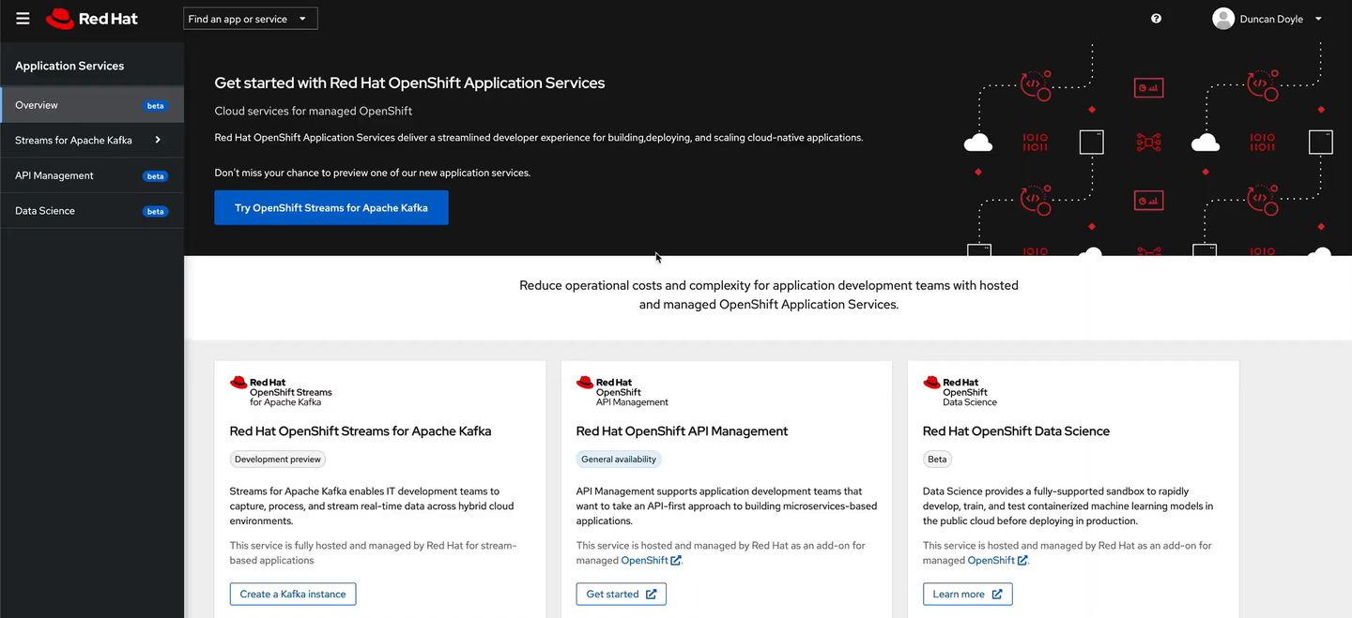1352x618 pixels.
Task: Click 'Cloud services for managed OpenShift' subtitle
Action: click(314, 111)
